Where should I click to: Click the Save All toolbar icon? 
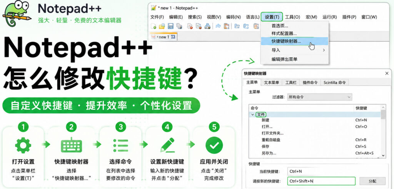[x=179, y=26]
